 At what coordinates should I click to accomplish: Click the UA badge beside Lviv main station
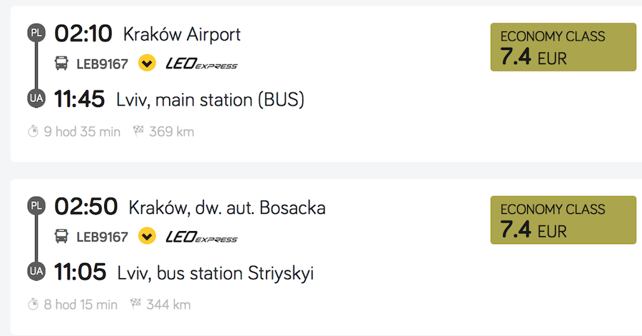pyautogui.click(x=36, y=98)
